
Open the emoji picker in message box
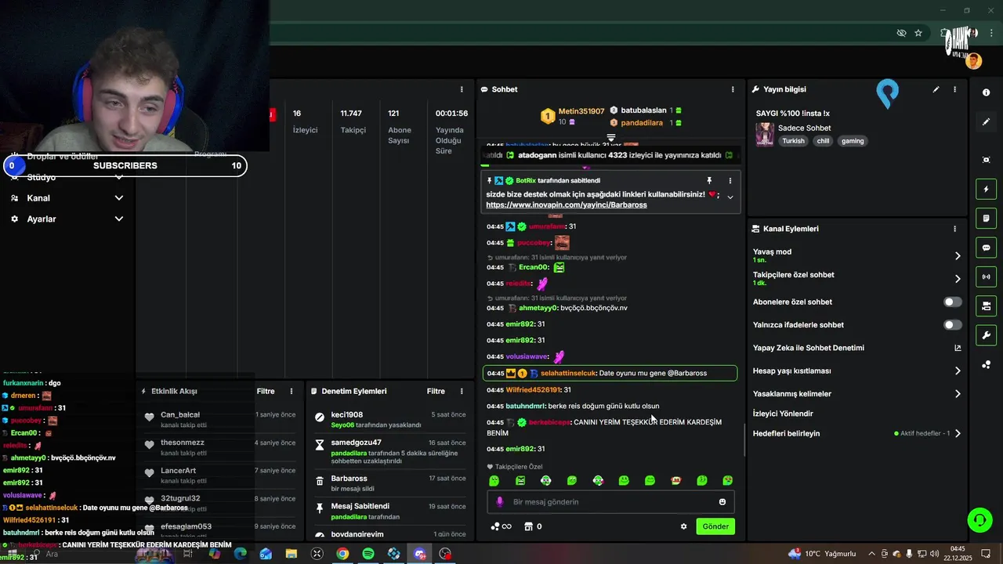point(722,502)
